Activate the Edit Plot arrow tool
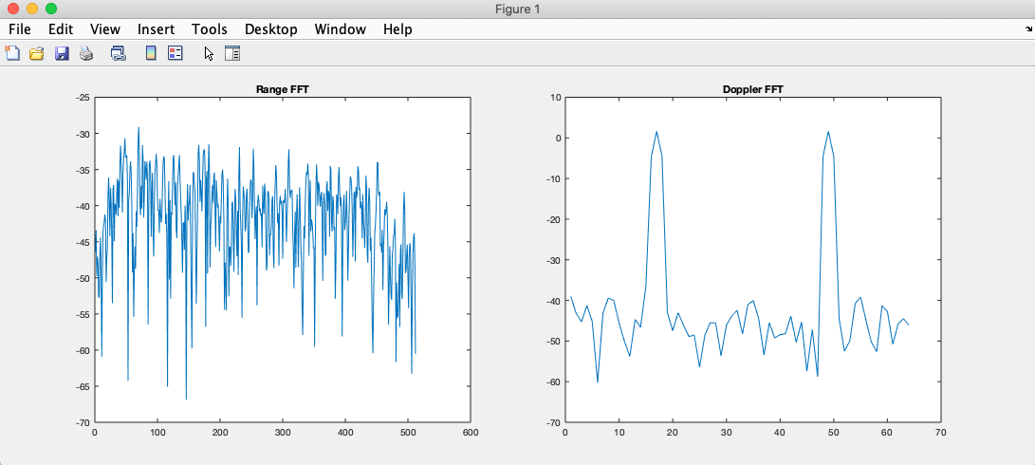Image resolution: width=1035 pixels, height=465 pixels. pyautogui.click(x=209, y=53)
